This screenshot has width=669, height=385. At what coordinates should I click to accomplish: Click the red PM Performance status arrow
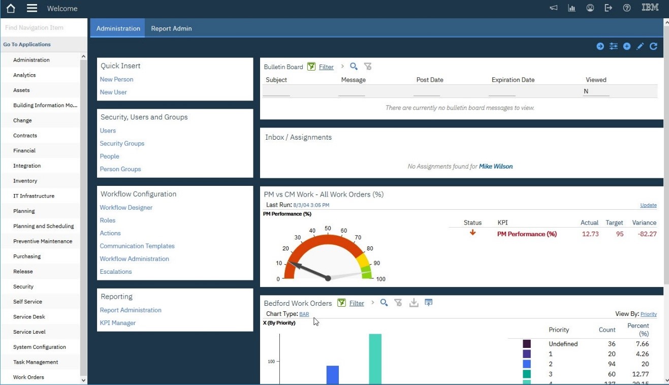click(473, 233)
